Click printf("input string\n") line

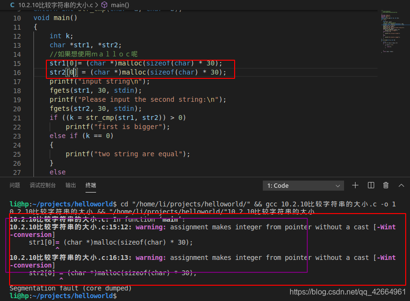click(99, 81)
